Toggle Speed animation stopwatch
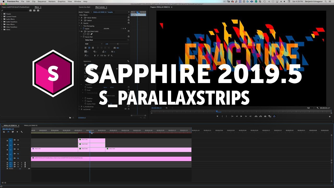 [x=83, y=28]
